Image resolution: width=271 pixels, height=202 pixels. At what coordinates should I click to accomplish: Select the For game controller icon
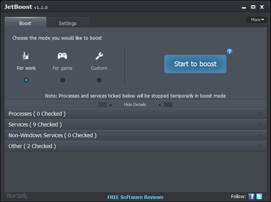[x=62, y=56]
